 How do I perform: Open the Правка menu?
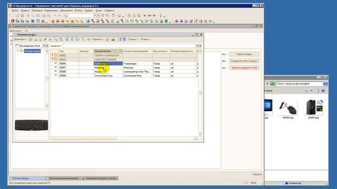[25, 10]
